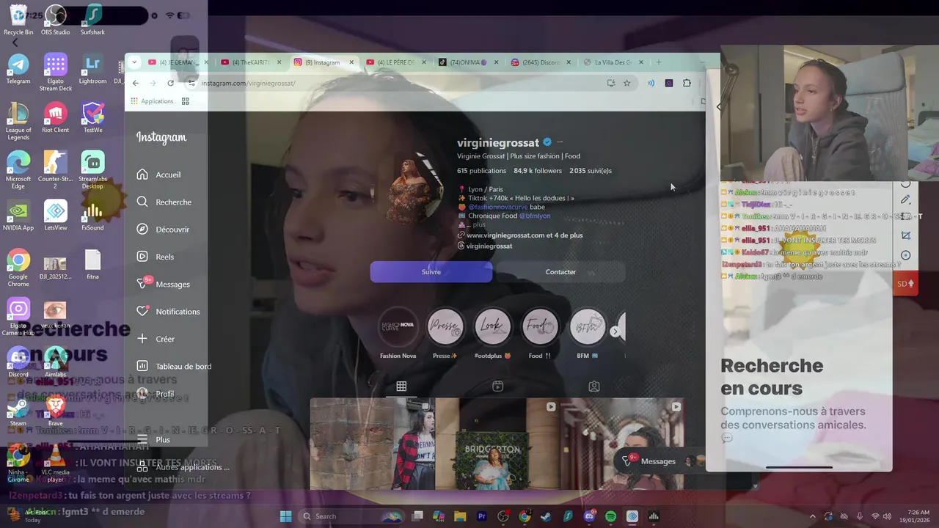The height and width of the screenshot is (528, 939).
Task: Click the Contacter button
Action: (x=560, y=272)
